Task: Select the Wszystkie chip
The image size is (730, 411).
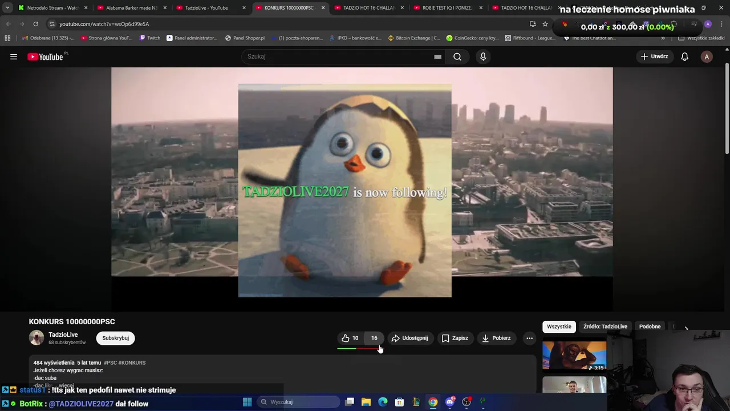Action: pyautogui.click(x=559, y=327)
